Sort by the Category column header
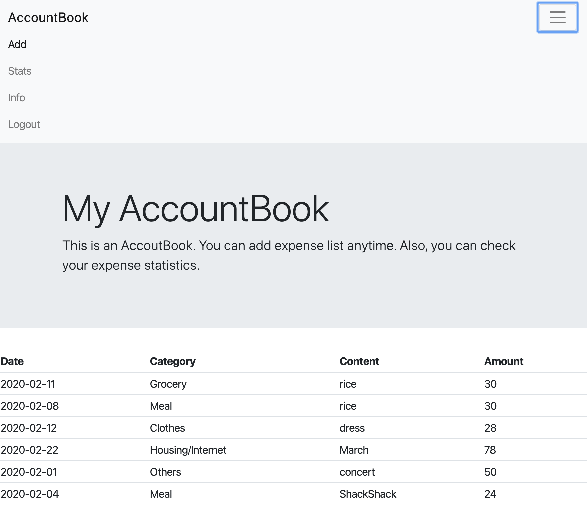 pyautogui.click(x=173, y=361)
